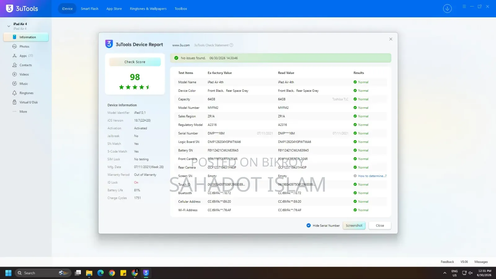This screenshot has height=279, width=496.
Task: Click the Toshiba TLC label in Capacity row
Action: tap(340, 99)
